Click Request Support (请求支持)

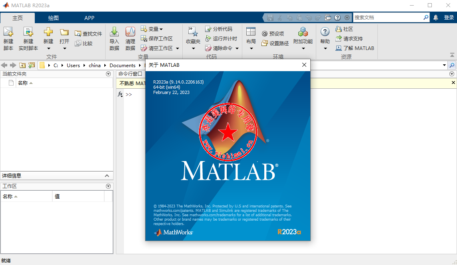(349, 38)
